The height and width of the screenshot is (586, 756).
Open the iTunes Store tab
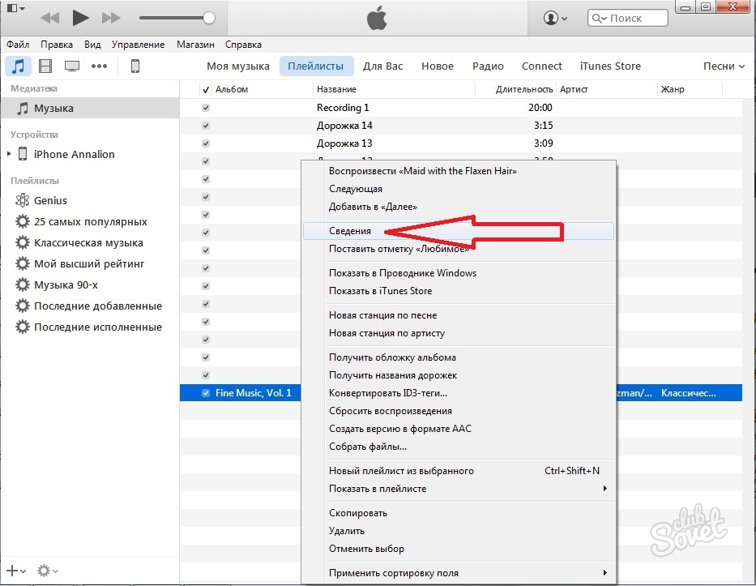tap(610, 66)
